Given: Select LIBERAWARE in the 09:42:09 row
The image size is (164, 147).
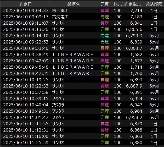Looking at the screenshot, I should 73,61.
